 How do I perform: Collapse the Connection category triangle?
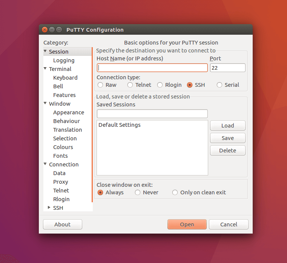(x=45, y=164)
